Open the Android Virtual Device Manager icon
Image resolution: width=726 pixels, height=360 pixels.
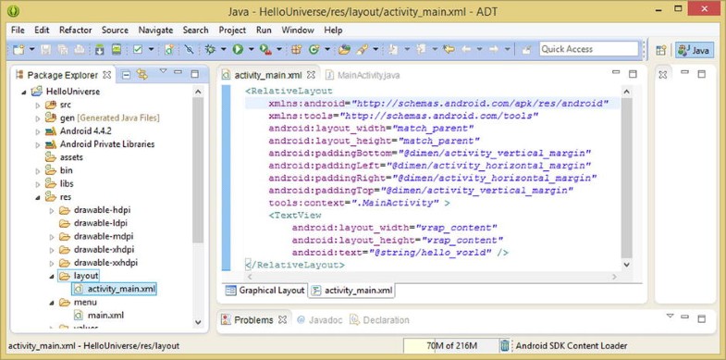[117, 49]
